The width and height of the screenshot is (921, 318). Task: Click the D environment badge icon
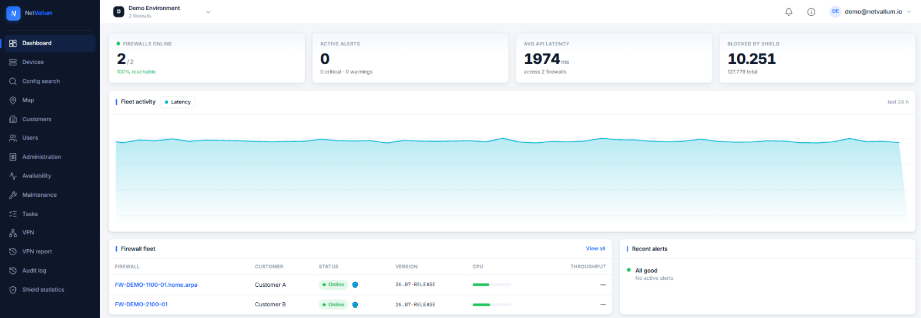[x=119, y=11]
